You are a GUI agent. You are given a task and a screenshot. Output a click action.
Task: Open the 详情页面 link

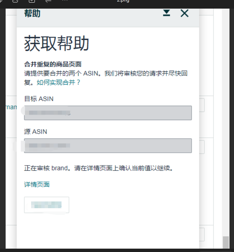[37, 184]
